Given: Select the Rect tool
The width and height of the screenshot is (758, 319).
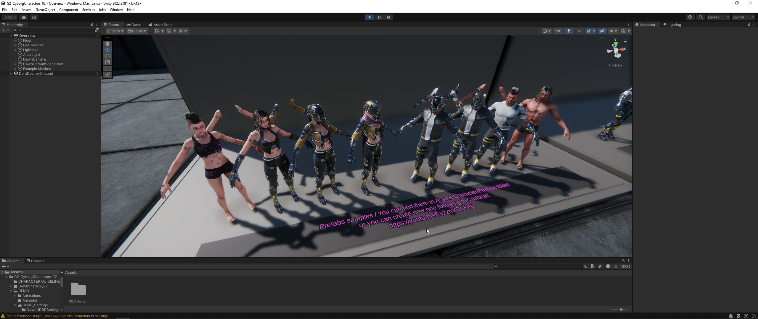Looking at the screenshot, I should 107,69.
